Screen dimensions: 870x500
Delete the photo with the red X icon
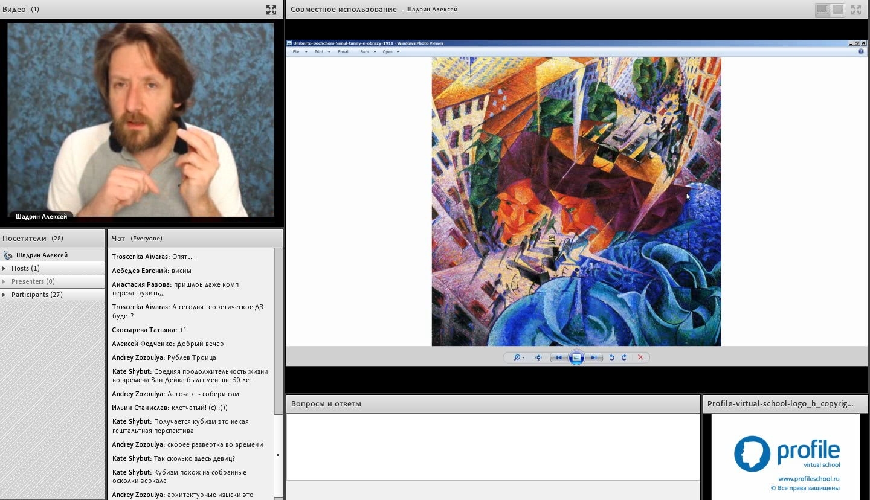point(640,357)
